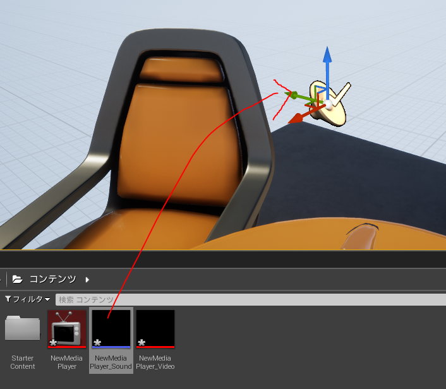
Task: Open the Starter Content folder
Action: click(x=23, y=328)
